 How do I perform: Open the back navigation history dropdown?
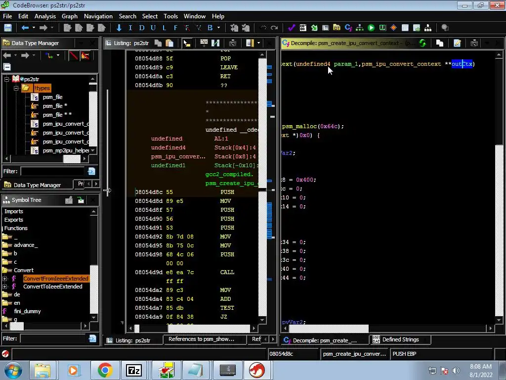[34, 28]
